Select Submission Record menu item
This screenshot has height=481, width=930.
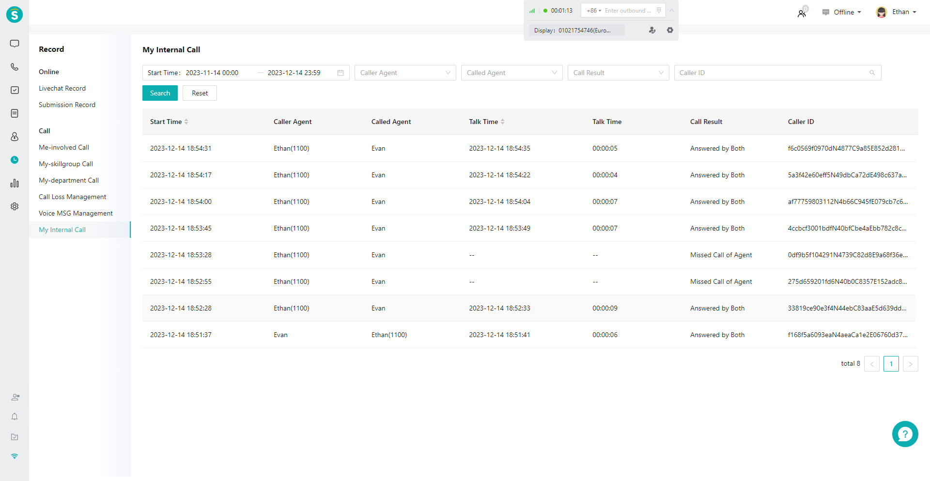point(67,105)
